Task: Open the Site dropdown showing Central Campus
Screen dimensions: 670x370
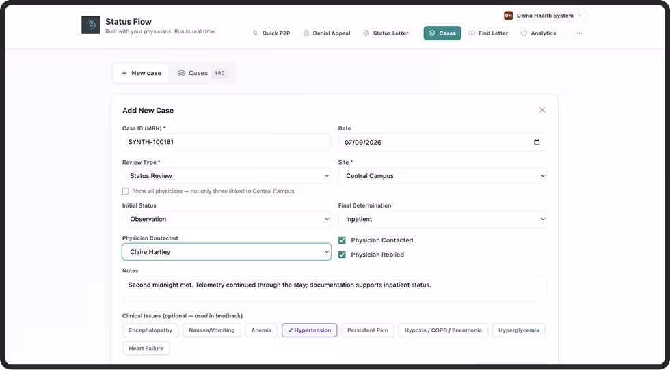Action: [x=443, y=176]
